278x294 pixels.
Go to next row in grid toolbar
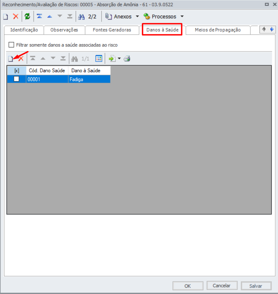pos(53,58)
